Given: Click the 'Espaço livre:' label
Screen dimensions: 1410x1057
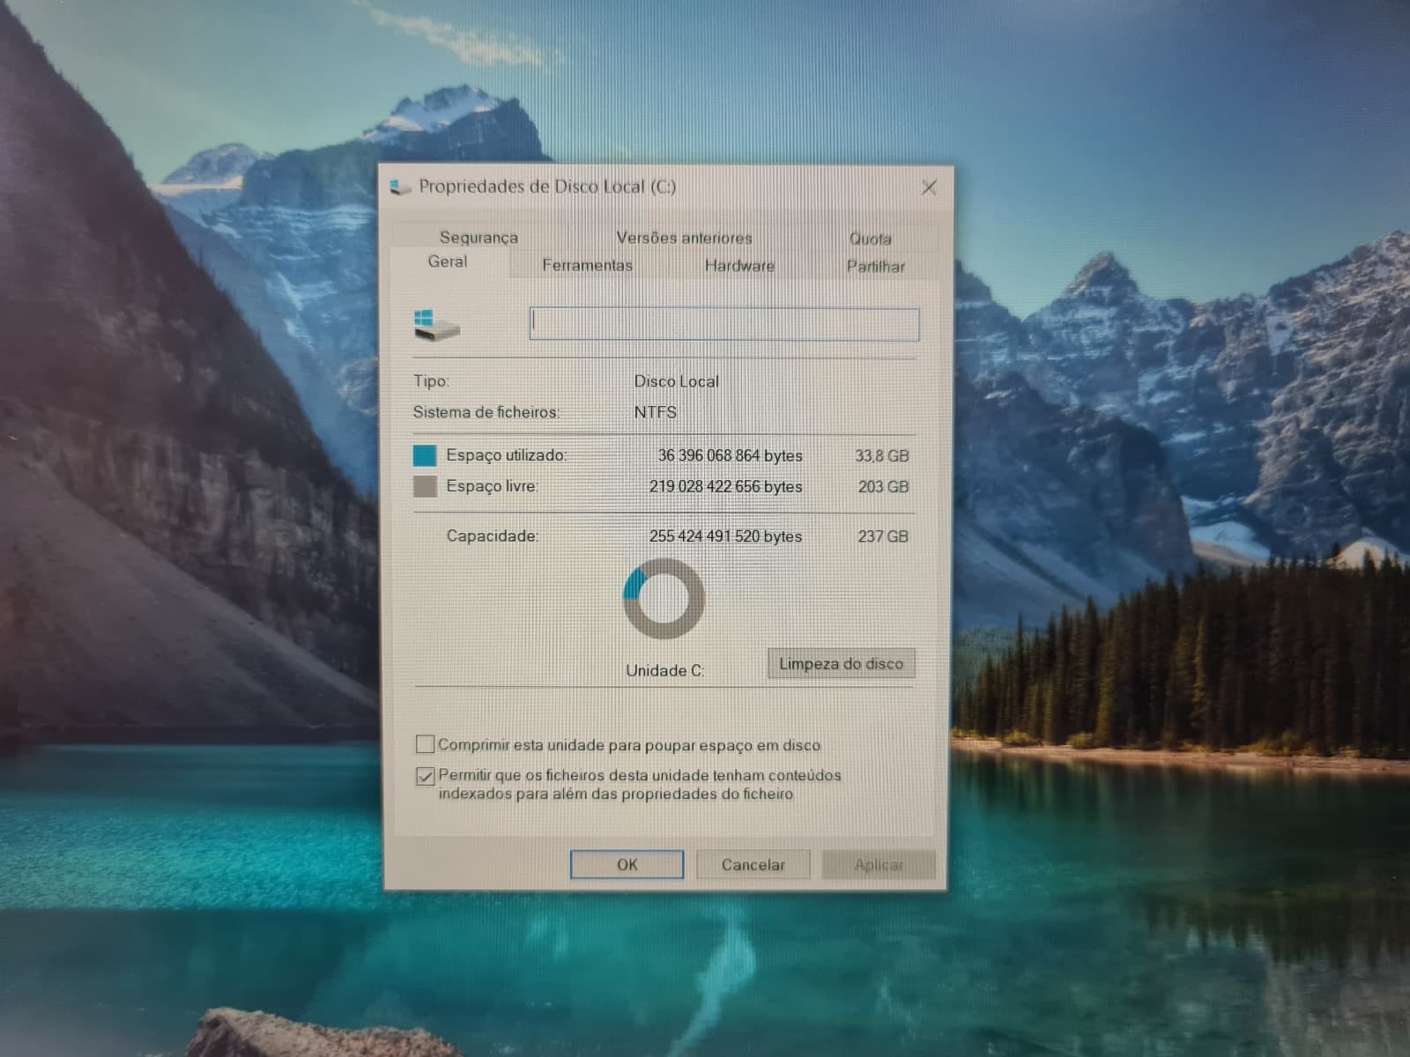Looking at the screenshot, I should [x=492, y=486].
